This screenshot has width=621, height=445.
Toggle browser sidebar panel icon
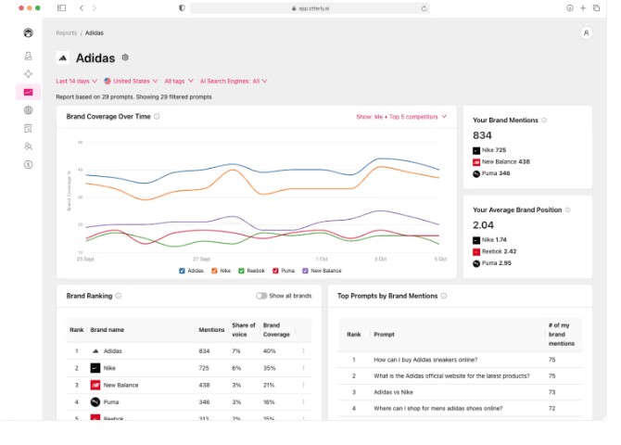point(61,8)
